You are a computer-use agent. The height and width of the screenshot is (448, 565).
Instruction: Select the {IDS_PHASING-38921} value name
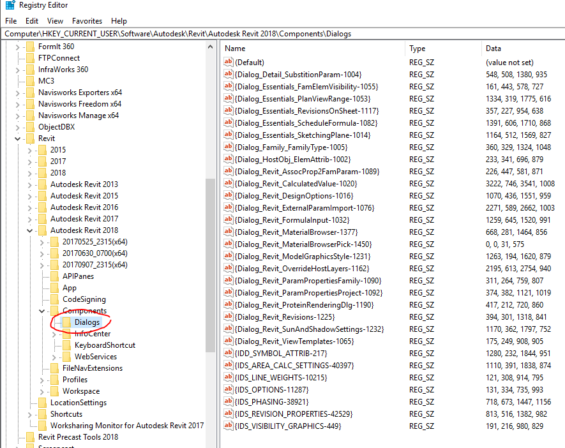click(272, 402)
